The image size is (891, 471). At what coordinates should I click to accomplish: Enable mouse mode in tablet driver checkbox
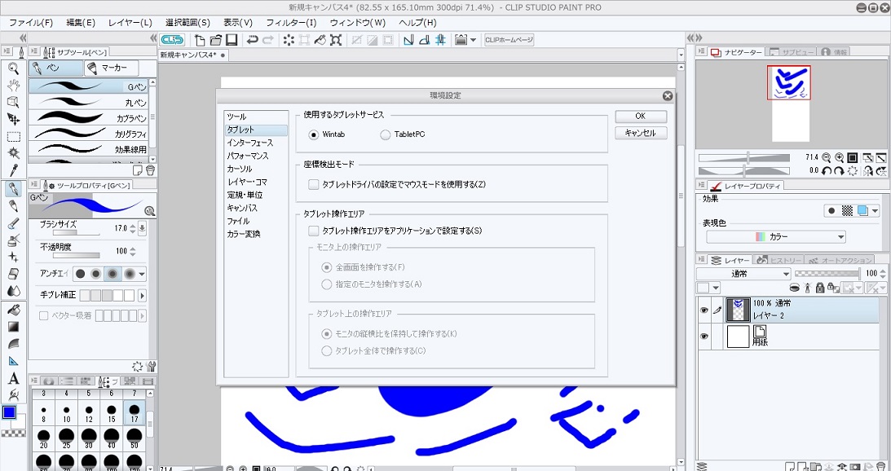point(313,184)
